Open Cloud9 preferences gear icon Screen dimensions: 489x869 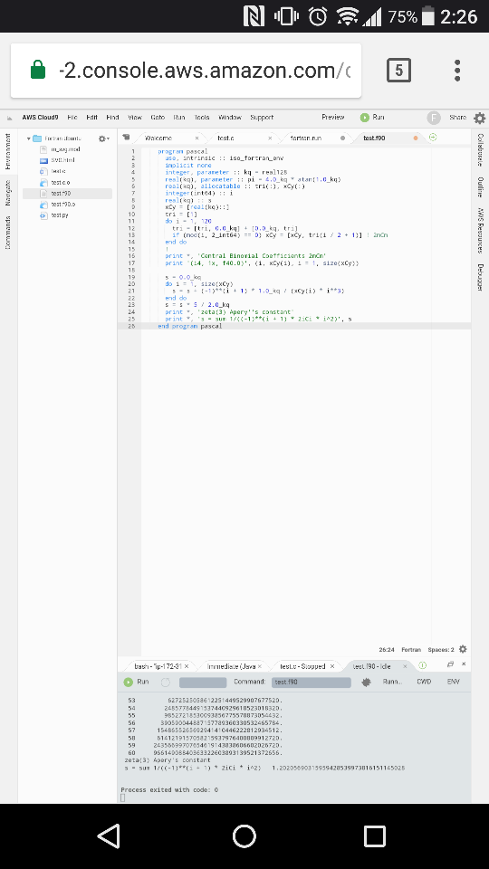(480, 118)
